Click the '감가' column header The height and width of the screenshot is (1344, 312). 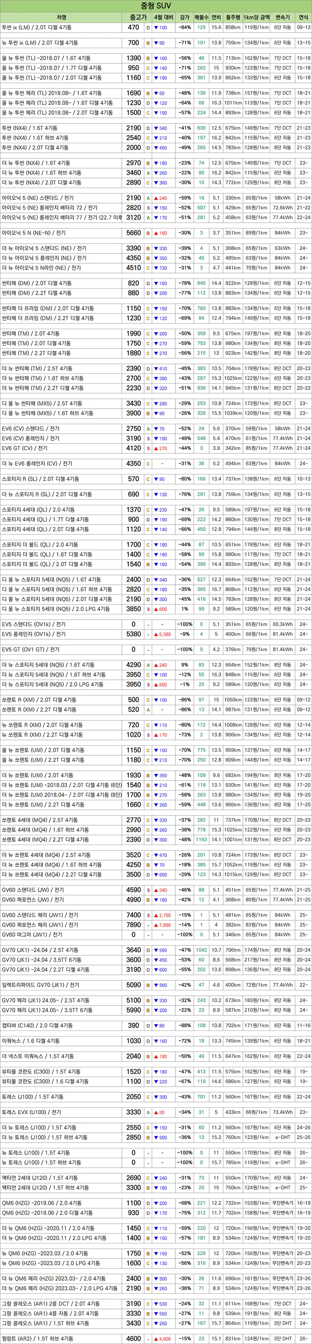click(x=184, y=17)
